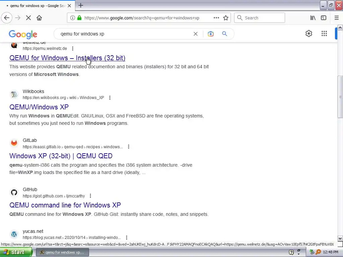Click the 12:48 PM system clock

(x=331, y=252)
